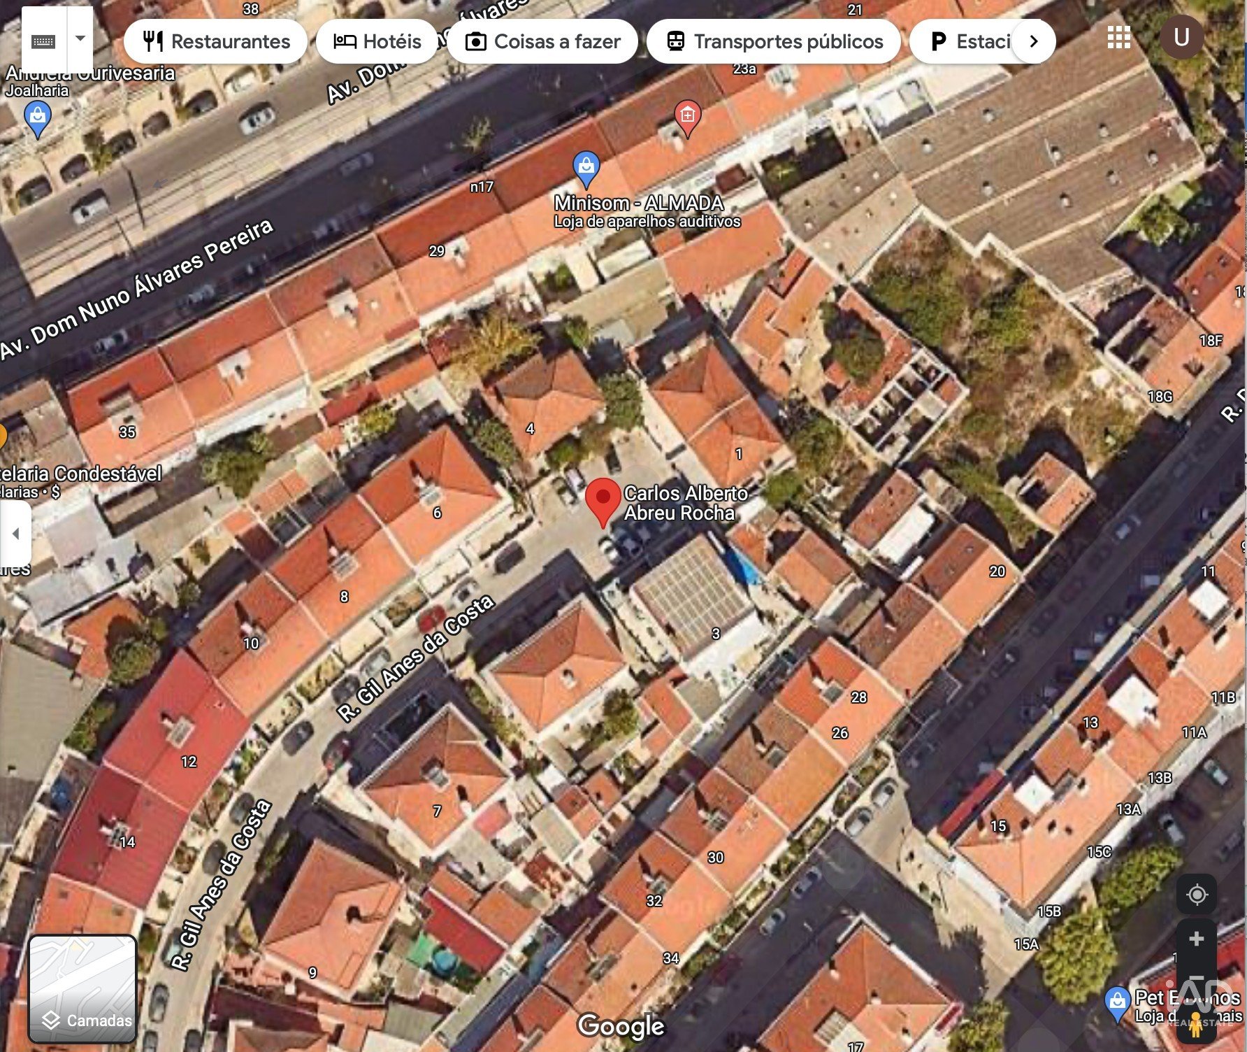Expand the collapsed side panel arrow
This screenshot has width=1247, height=1052.
(15, 534)
